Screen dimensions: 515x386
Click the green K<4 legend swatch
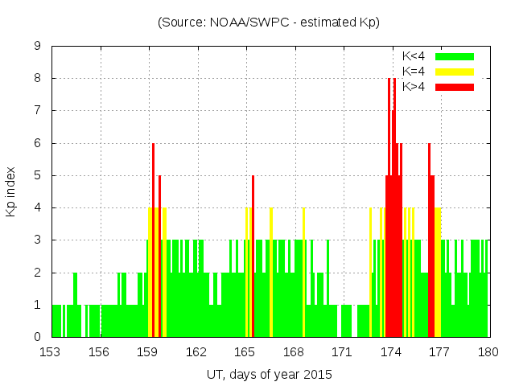[x=455, y=56]
